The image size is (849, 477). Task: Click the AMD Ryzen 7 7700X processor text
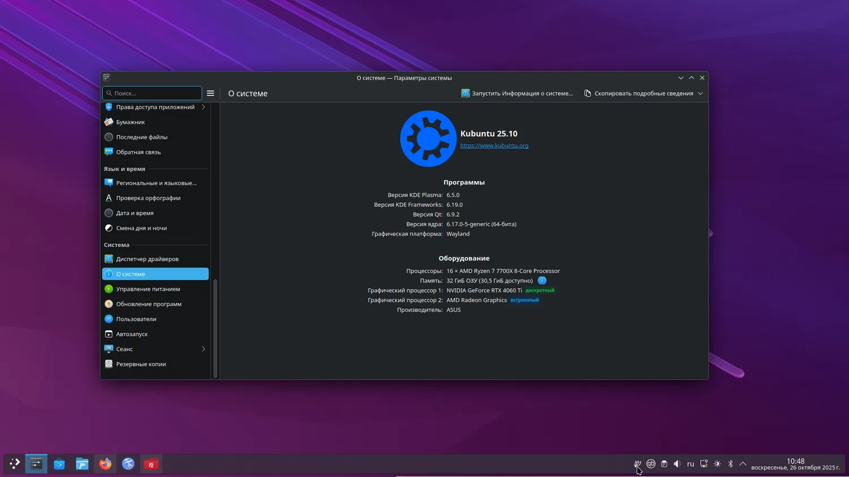[x=503, y=271]
